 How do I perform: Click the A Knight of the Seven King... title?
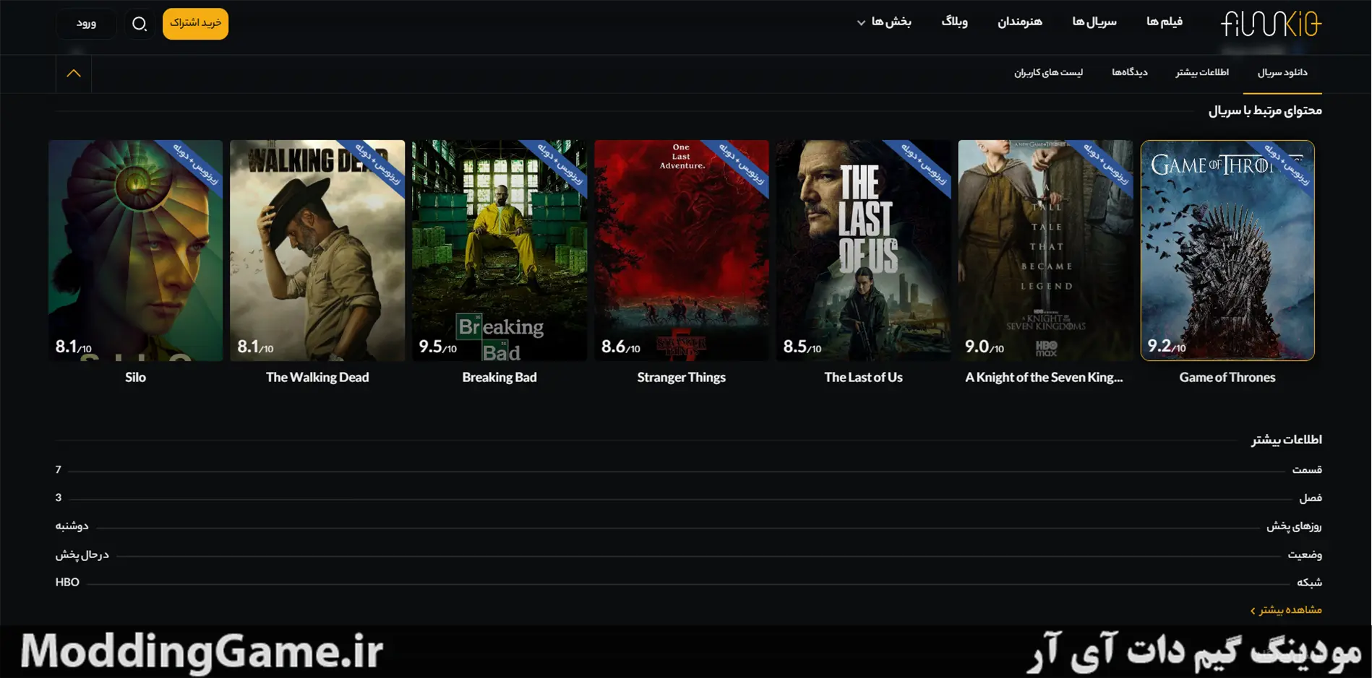click(1044, 378)
